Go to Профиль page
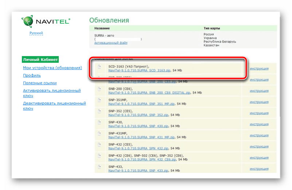 (32, 75)
